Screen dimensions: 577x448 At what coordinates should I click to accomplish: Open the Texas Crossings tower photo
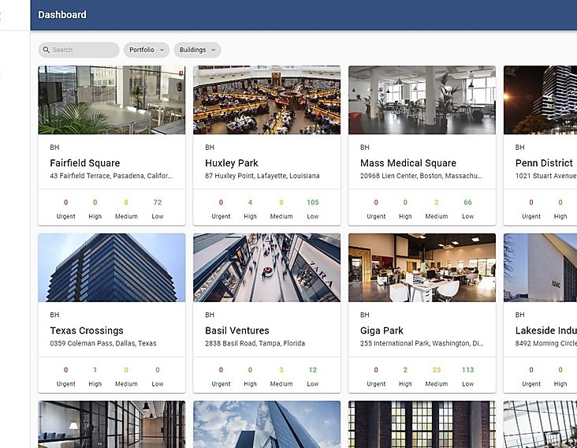(x=112, y=267)
